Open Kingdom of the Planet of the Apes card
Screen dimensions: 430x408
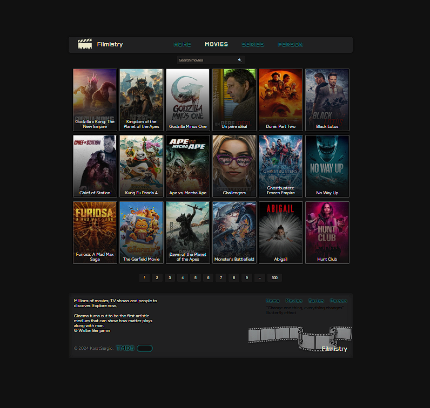point(141,100)
